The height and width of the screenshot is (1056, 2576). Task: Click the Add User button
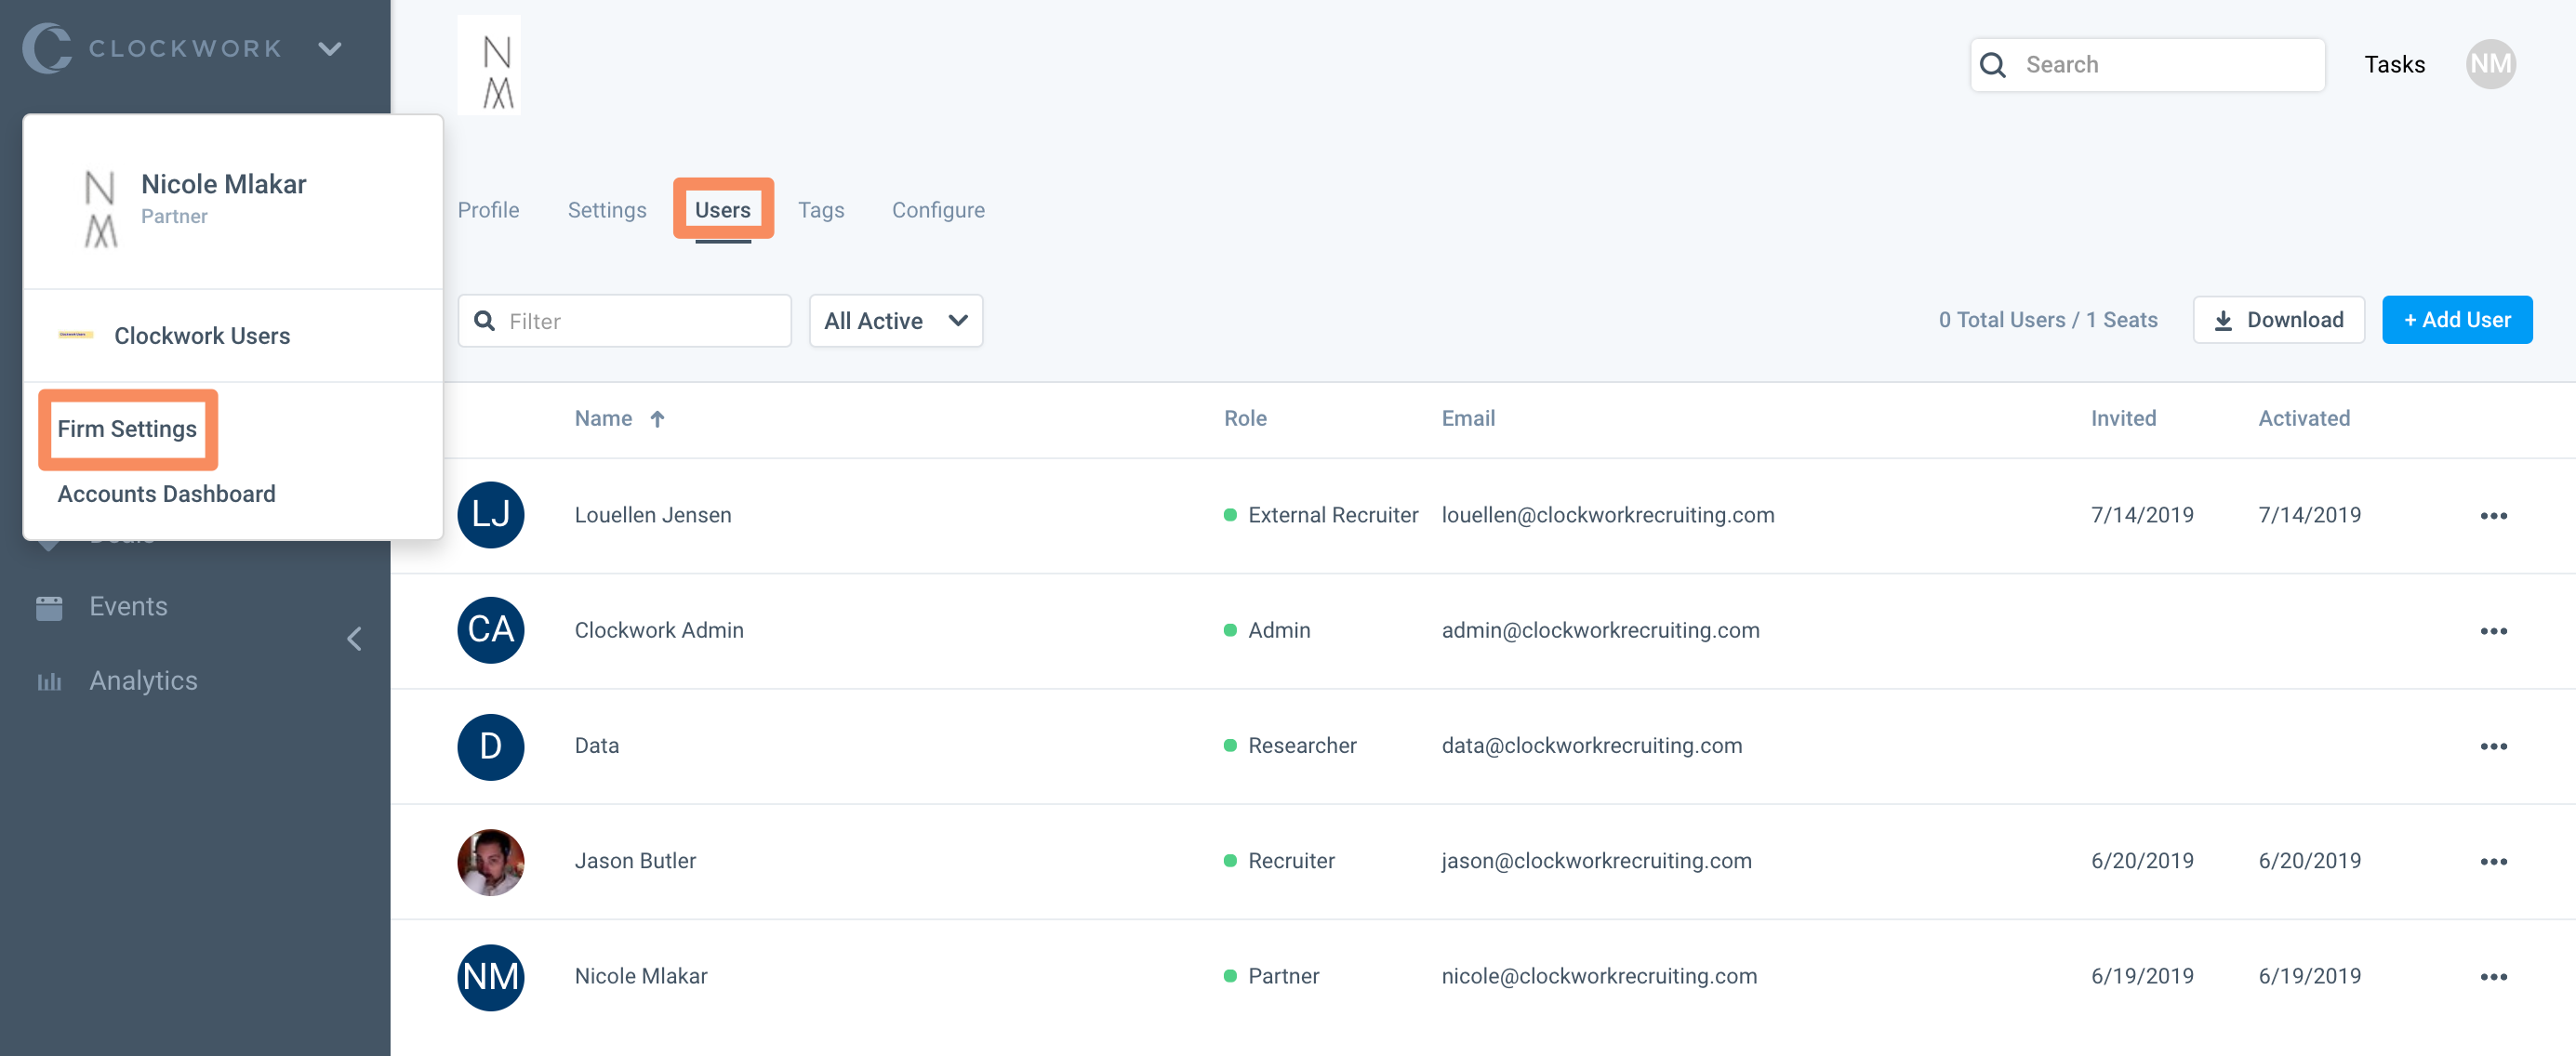pyautogui.click(x=2456, y=320)
